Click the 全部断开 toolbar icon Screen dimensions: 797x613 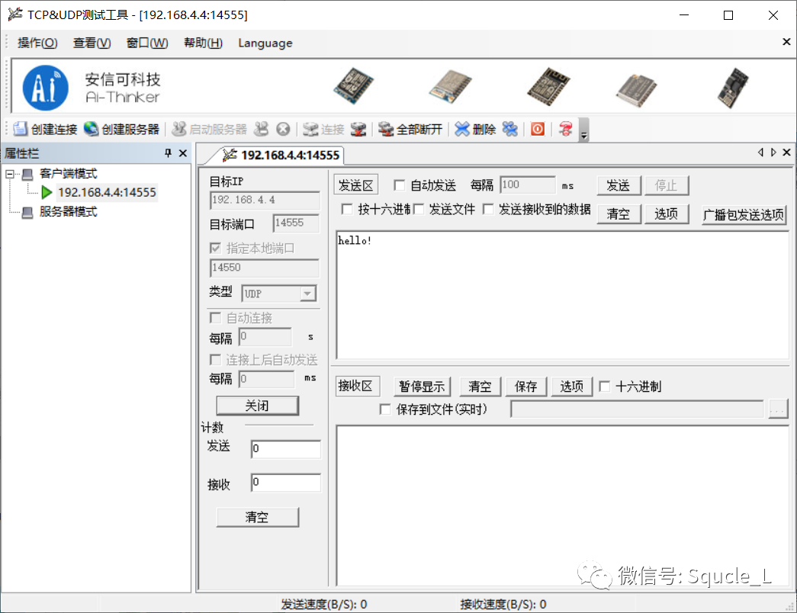(x=386, y=129)
